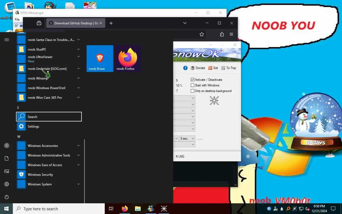The height and width of the screenshot is (214, 342).
Task: Click the Windows Start button
Action: pos(6,209)
